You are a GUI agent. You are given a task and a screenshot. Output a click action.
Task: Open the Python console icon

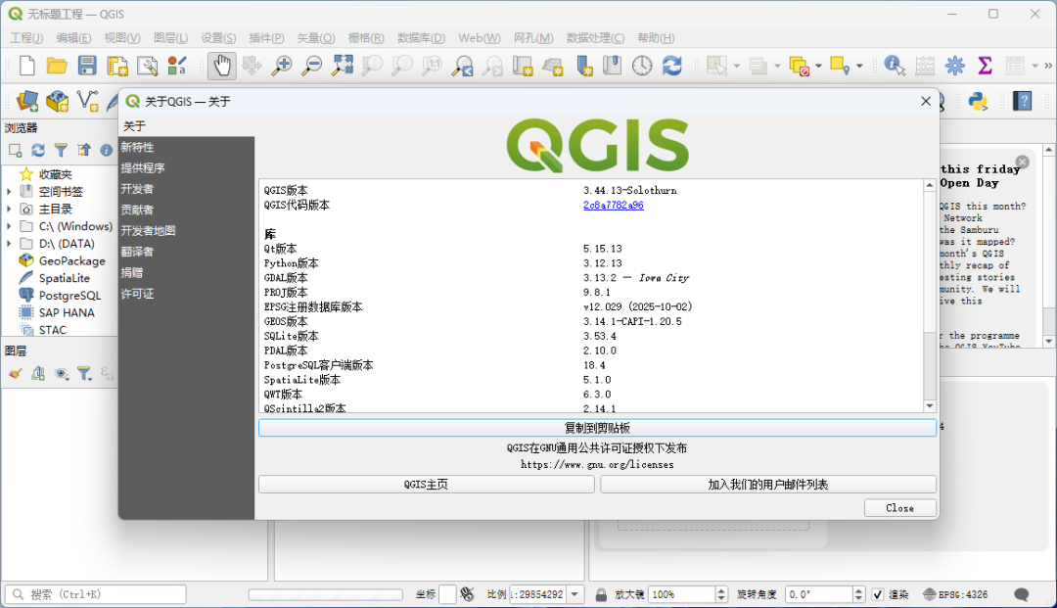(x=978, y=101)
